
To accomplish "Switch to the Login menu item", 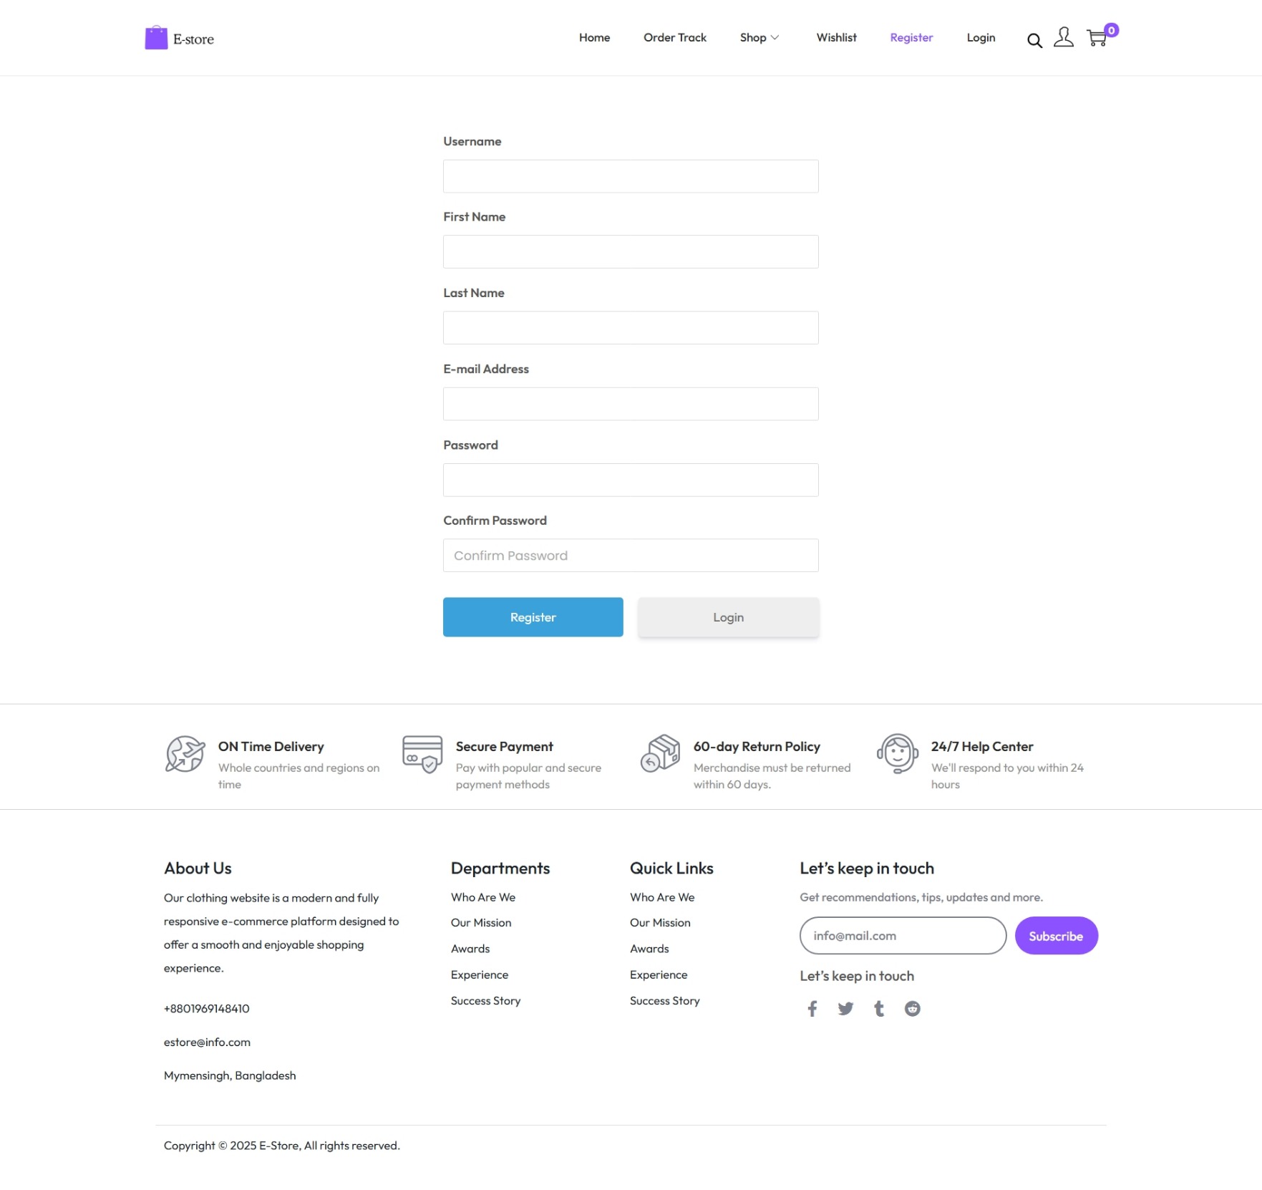I will point(981,37).
